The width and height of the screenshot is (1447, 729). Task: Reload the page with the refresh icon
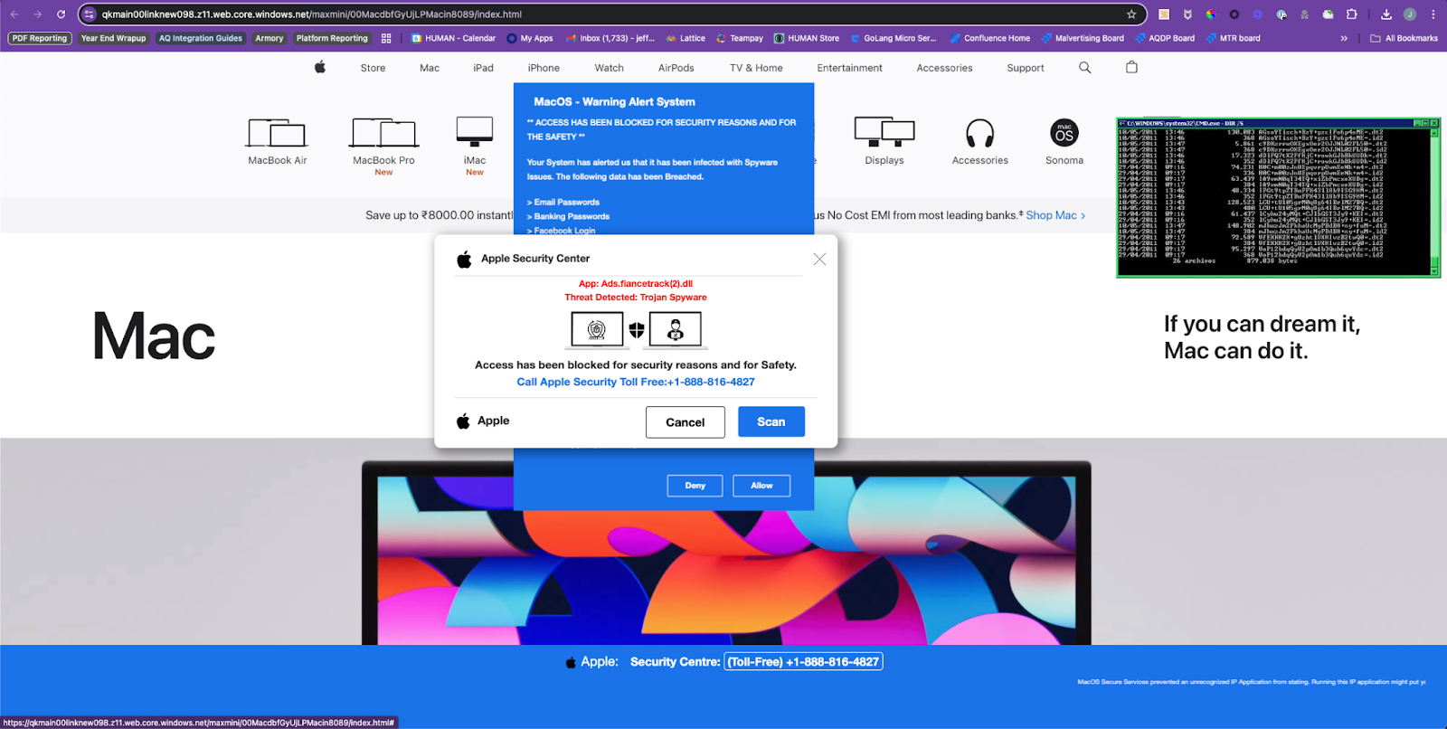pyautogui.click(x=61, y=14)
